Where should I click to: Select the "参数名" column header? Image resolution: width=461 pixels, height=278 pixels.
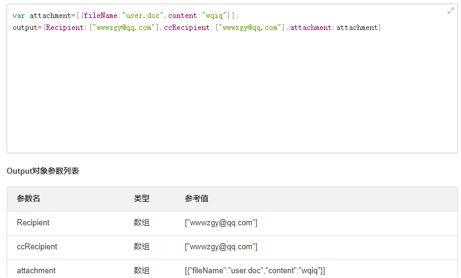pyautogui.click(x=28, y=199)
